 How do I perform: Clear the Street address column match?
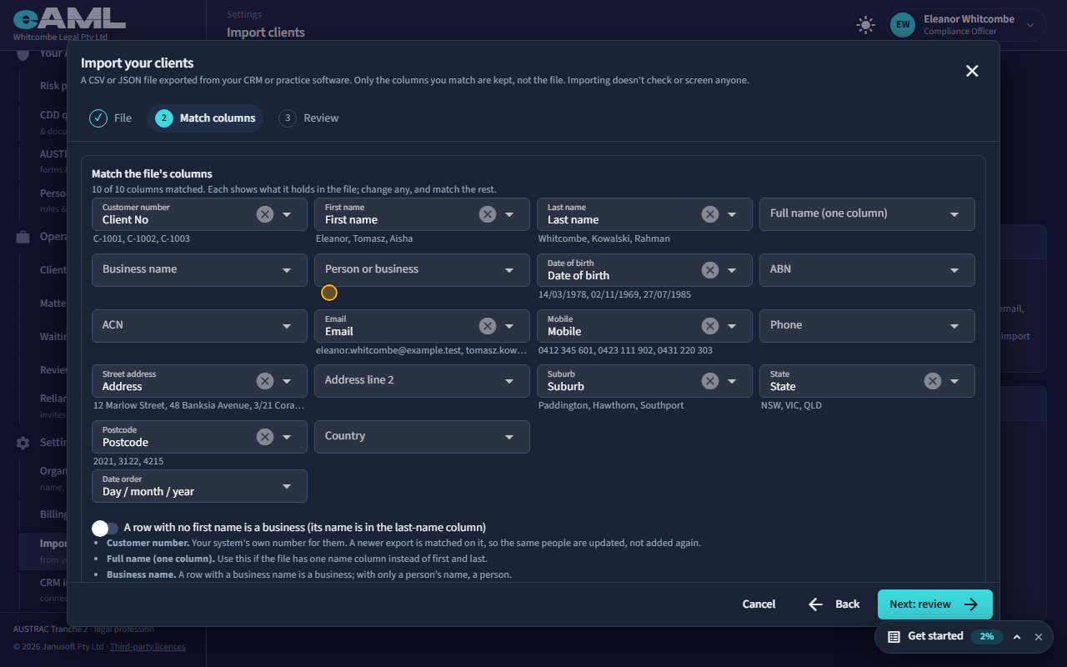[264, 381]
